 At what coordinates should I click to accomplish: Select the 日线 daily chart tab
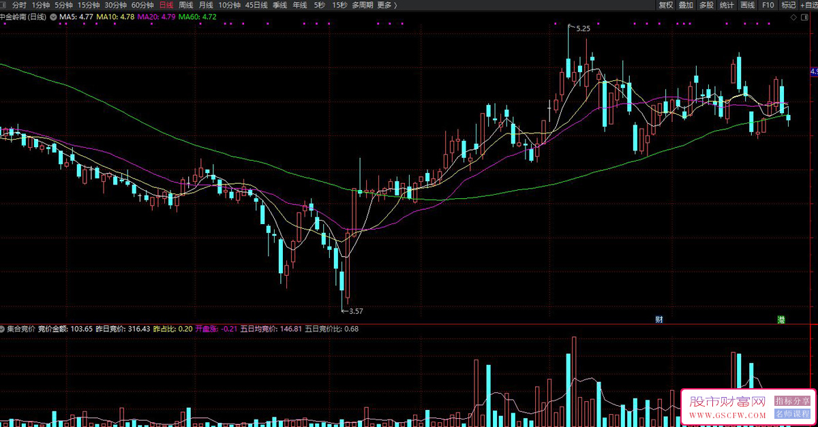tap(166, 5)
